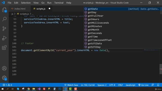Viewport: 162px width, 91px height.
Task: Open Task View on the taskbar
Action: click(x=13, y=89)
